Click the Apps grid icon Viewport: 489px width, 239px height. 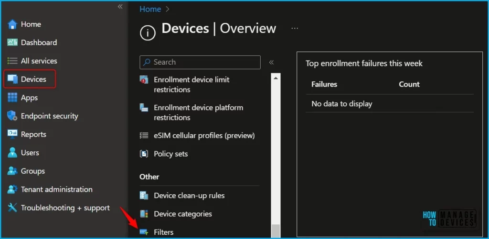(12, 98)
